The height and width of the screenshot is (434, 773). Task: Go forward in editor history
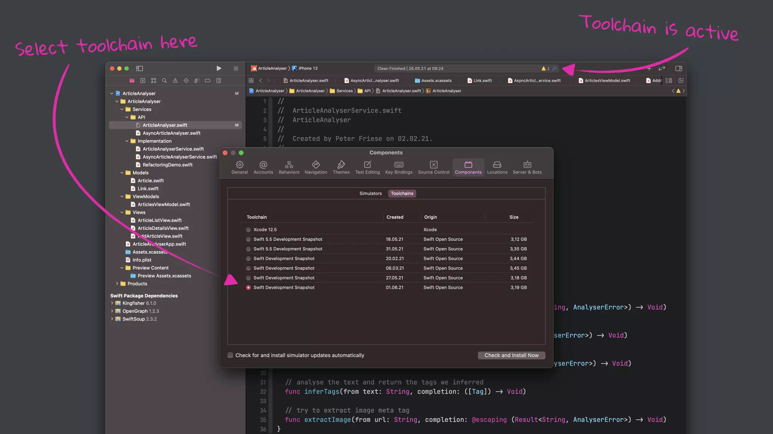pyautogui.click(x=269, y=81)
